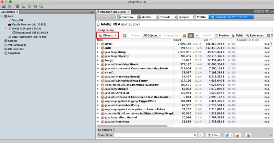
Task: Select the long[] class row
Action: coord(183,60)
